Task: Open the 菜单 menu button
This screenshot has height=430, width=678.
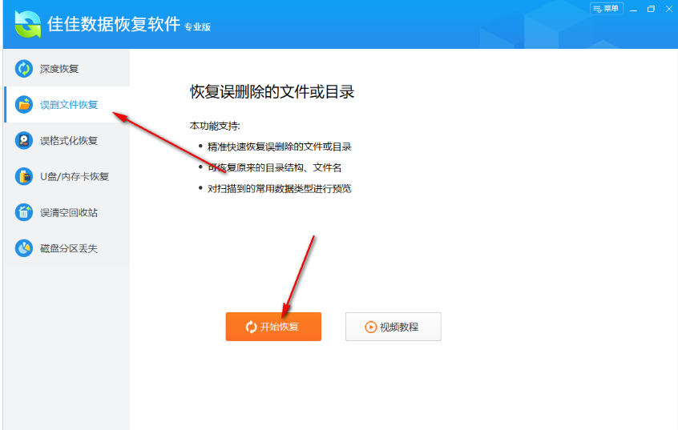Action: (607, 9)
